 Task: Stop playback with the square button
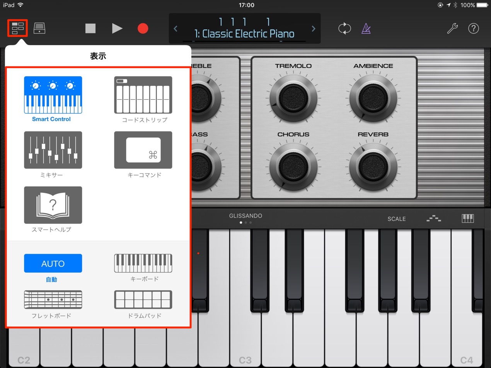point(90,28)
